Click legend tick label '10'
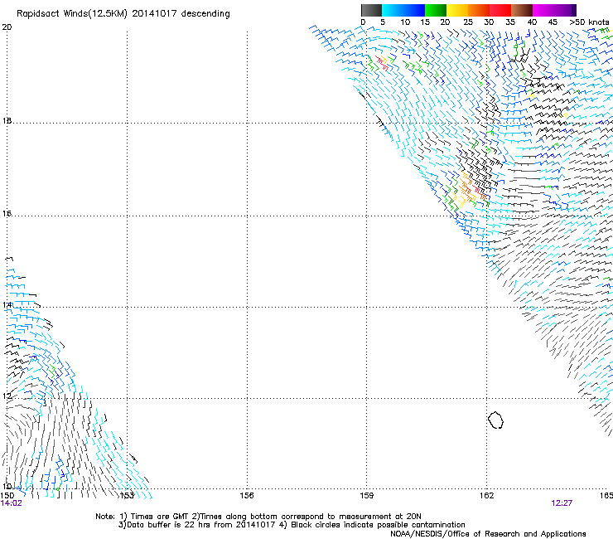The width and height of the screenshot is (613, 539). coord(405,22)
